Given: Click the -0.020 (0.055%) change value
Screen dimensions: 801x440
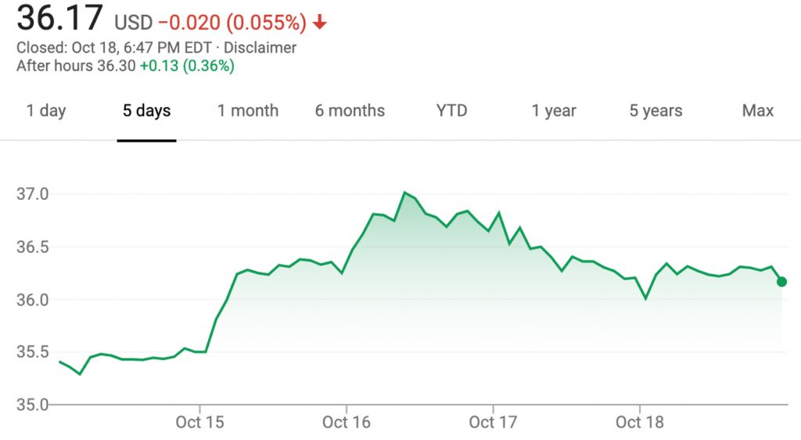Looking at the screenshot, I should [232, 23].
